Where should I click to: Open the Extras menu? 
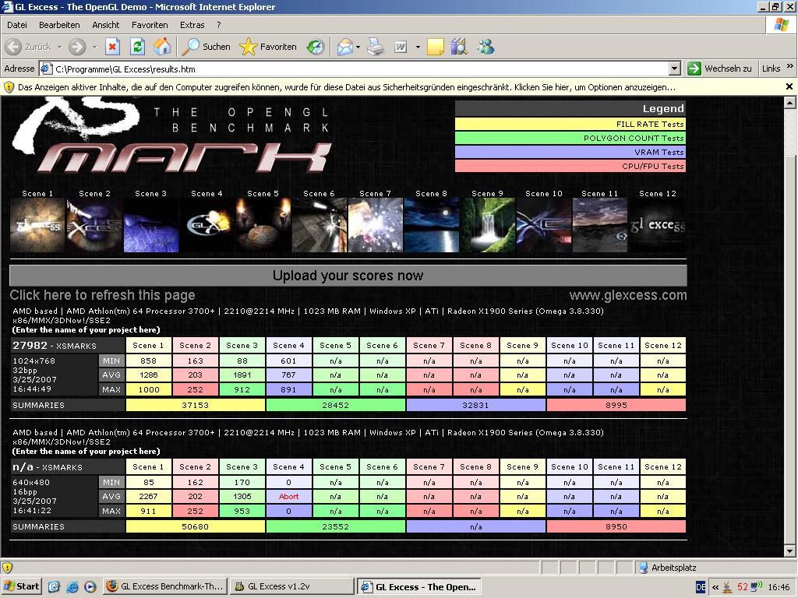point(192,25)
